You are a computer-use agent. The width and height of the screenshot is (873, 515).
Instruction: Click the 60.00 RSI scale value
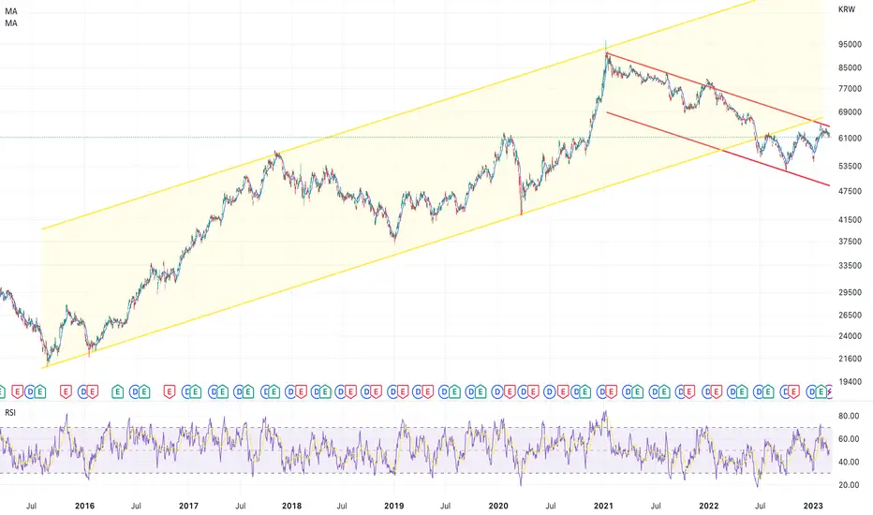pos(849,439)
